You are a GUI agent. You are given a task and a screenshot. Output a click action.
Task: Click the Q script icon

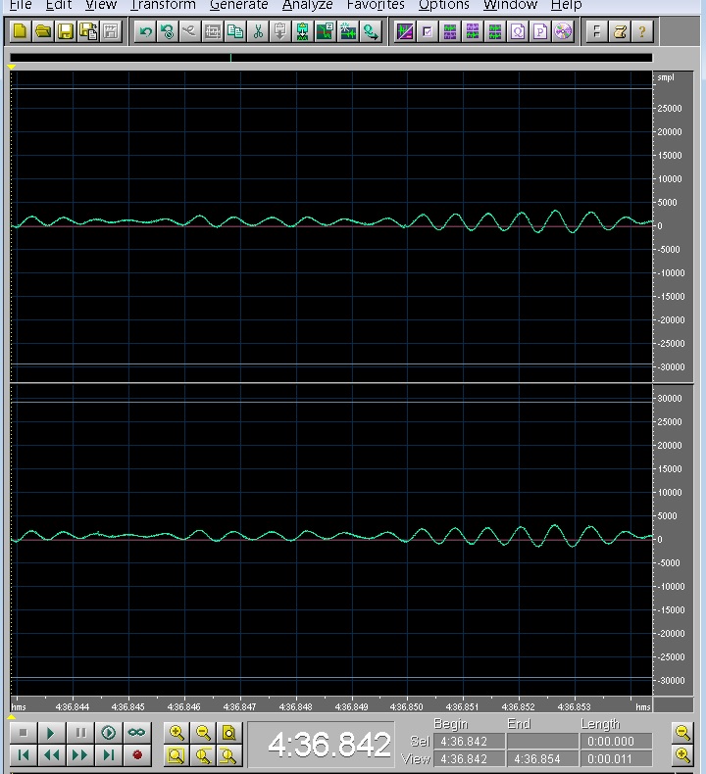[518, 32]
